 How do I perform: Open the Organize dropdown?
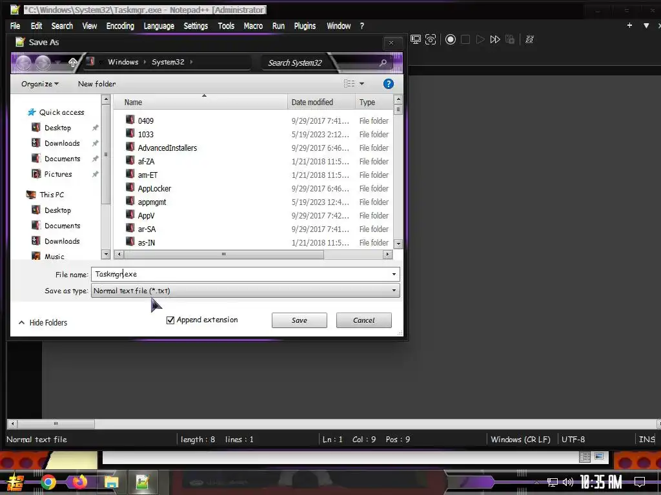click(40, 84)
